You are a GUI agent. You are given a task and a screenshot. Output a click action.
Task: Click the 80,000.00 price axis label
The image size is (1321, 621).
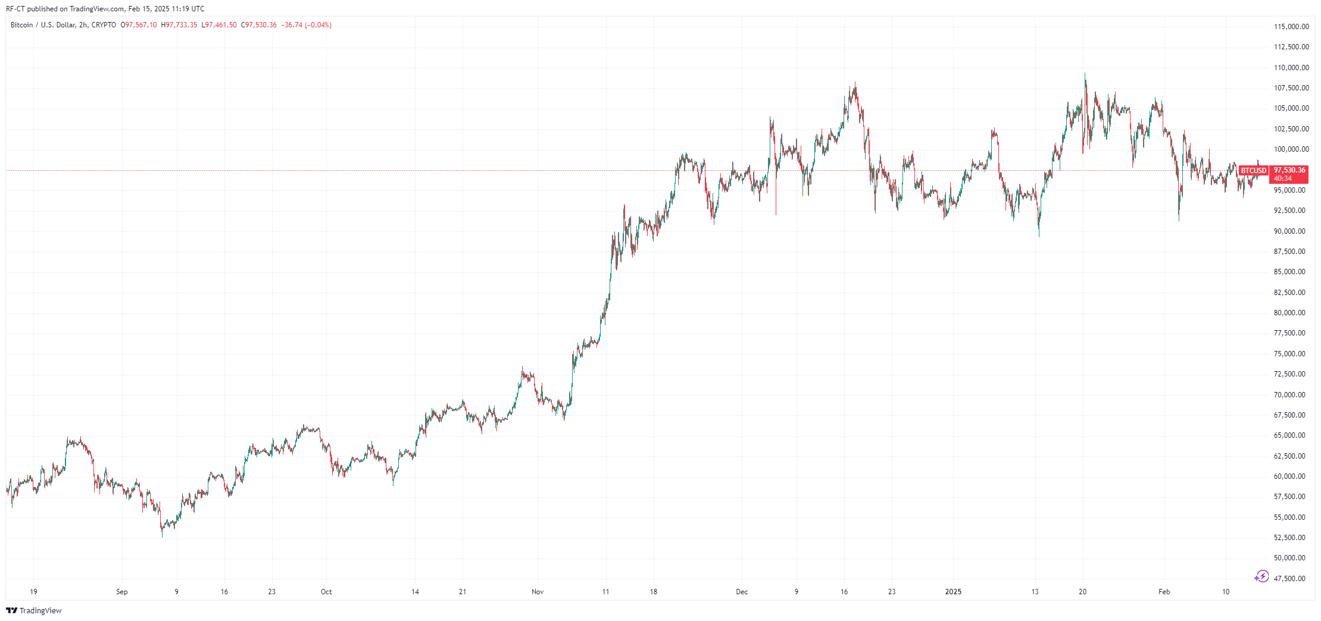click(x=1289, y=313)
